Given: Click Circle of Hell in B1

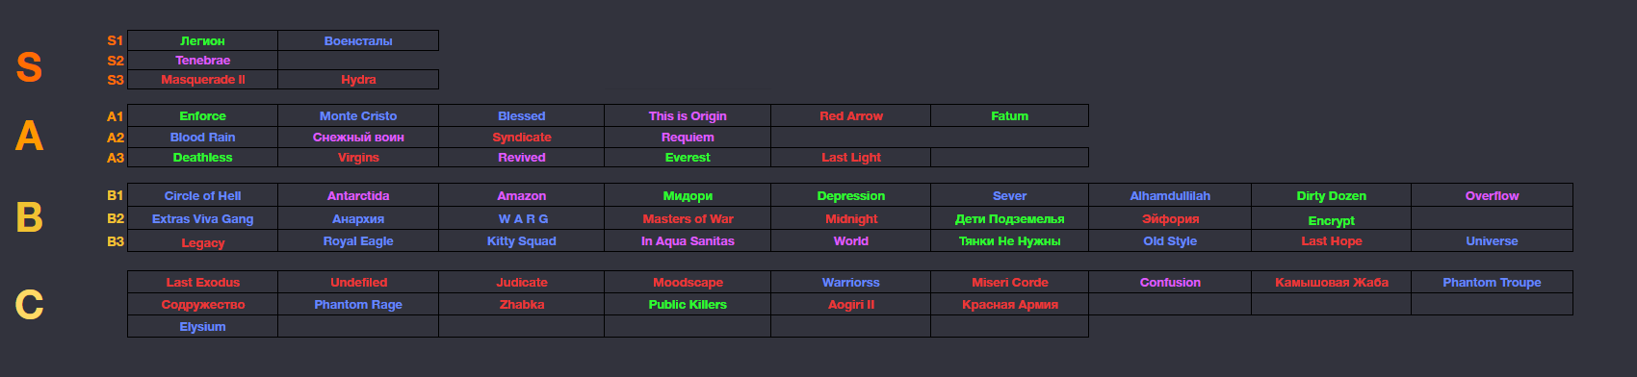Looking at the screenshot, I should 202,195.
